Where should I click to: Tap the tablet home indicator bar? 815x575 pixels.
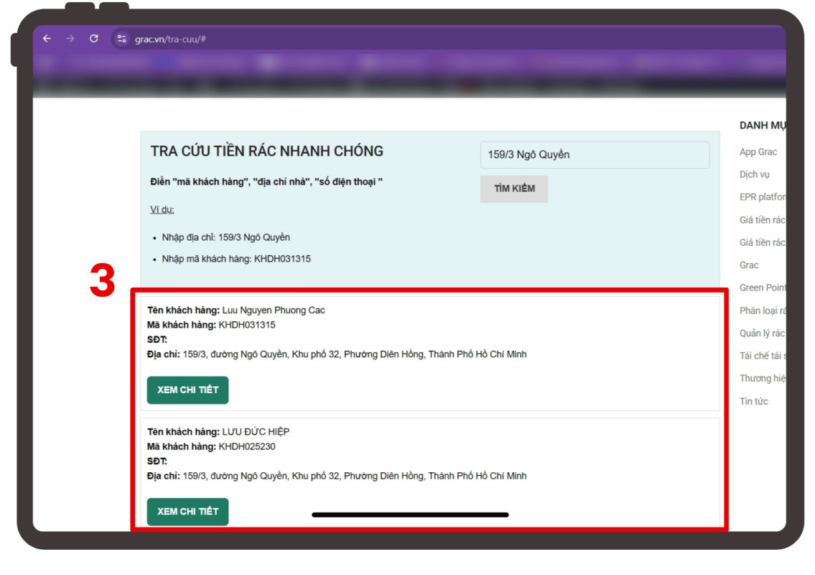coord(410,515)
